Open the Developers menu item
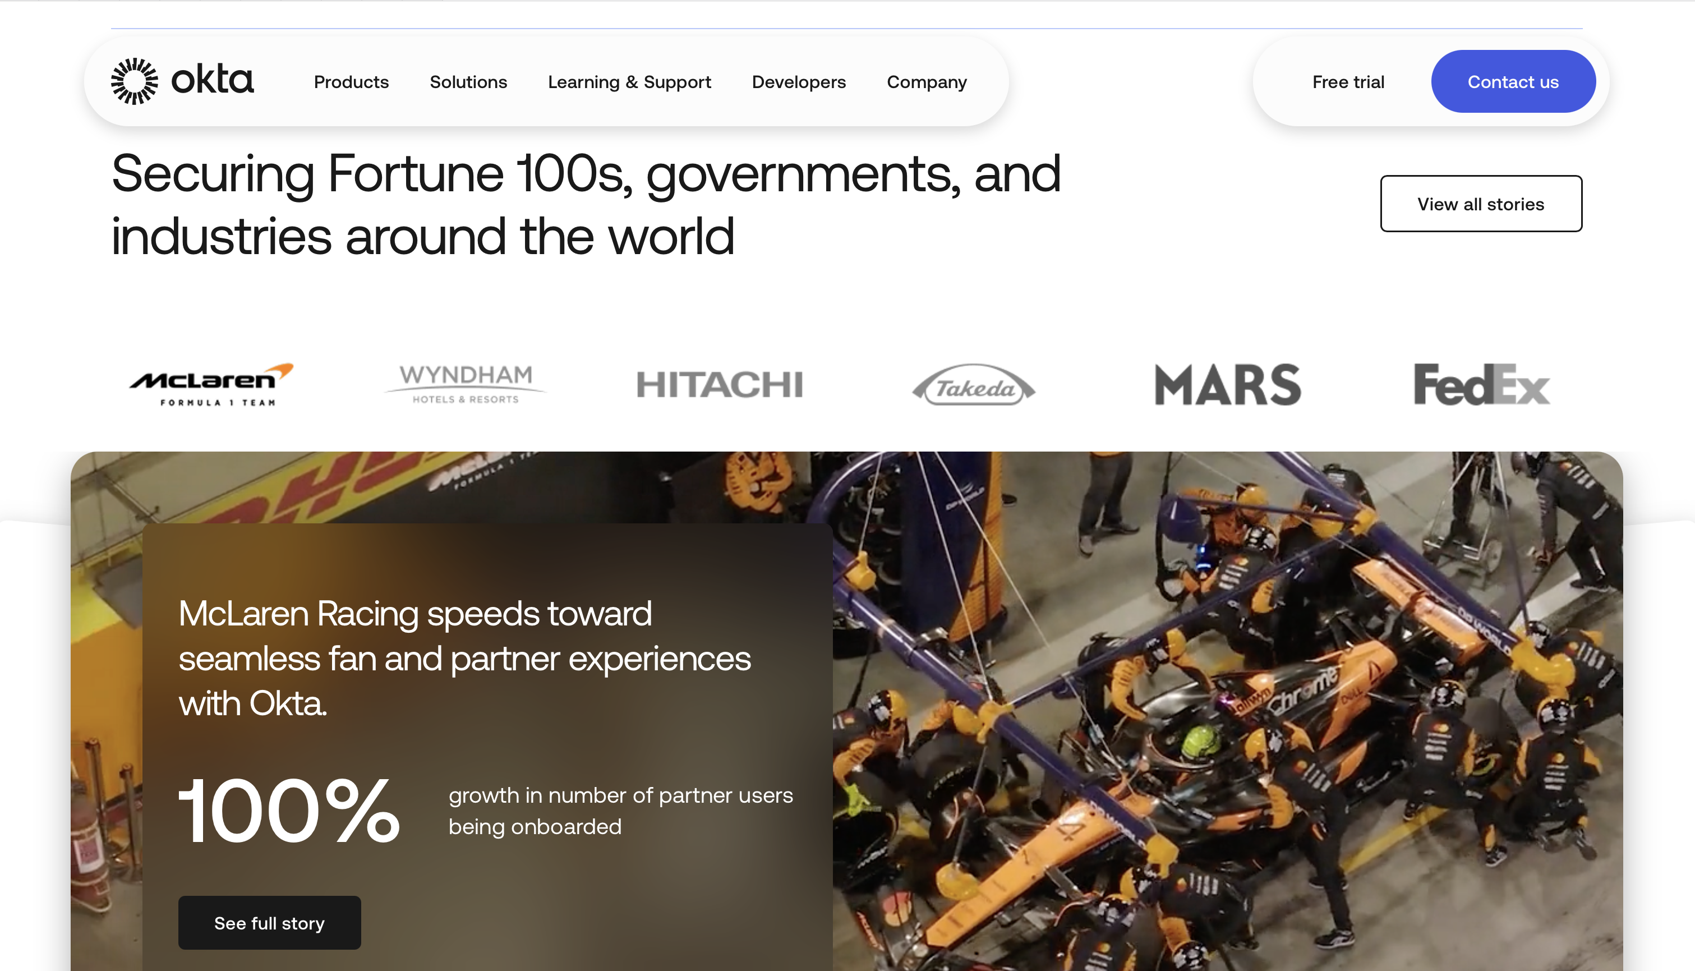The height and width of the screenshot is (971, 1695). pos(799,82)
